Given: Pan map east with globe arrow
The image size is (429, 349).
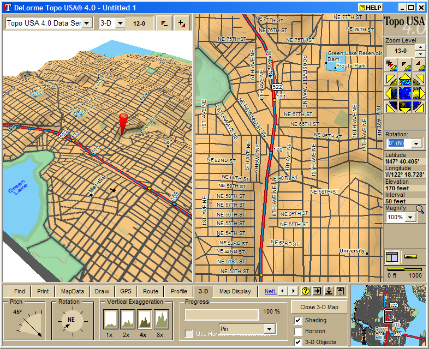Looking at the screenshot, I should pyautogui.click(x=419, y=93).
